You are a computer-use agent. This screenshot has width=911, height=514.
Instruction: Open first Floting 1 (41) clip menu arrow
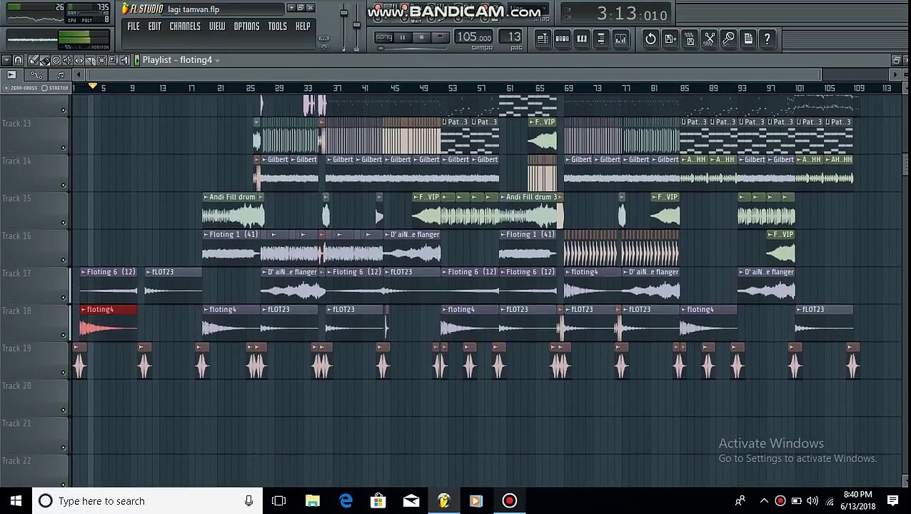(206, 235)
